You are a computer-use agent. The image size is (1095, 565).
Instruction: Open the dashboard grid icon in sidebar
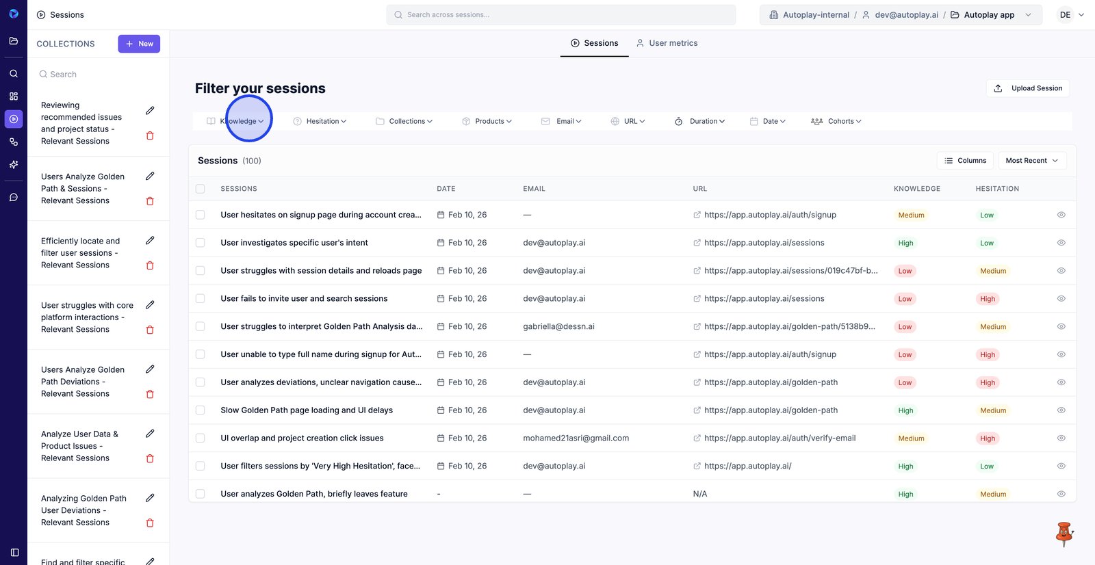click(14, 96)
